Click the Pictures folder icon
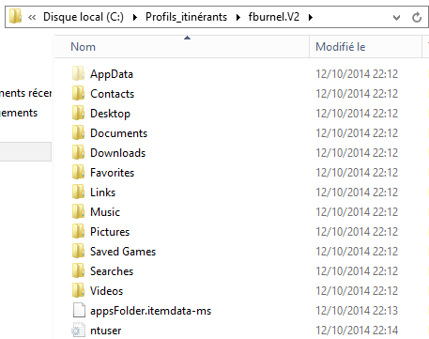This screenshot has width=429, height=339. click(78, 232)
